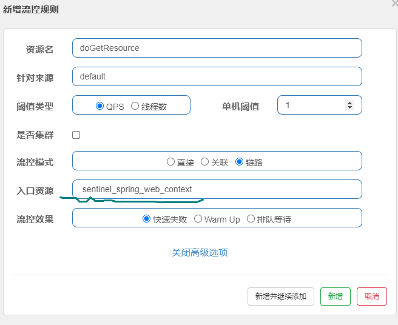Viewport: 398px width, 325px height.
Task: Click the 资源名 input with doGetResource
Action: click(217, 48)
